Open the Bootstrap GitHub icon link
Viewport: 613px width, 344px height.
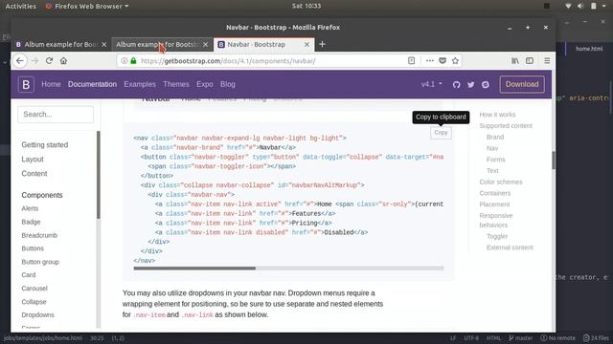456,85
